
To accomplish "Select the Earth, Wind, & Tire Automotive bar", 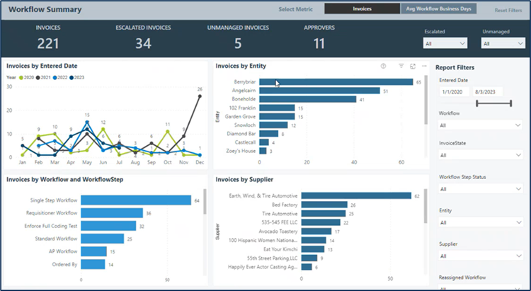I will [356, 196].
